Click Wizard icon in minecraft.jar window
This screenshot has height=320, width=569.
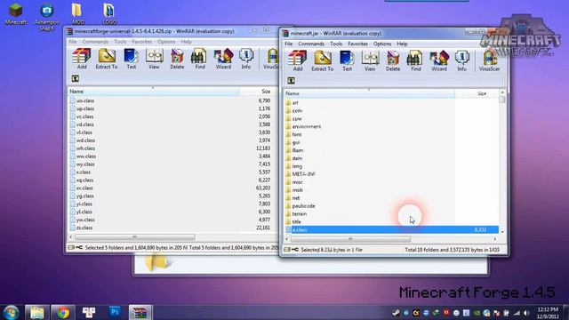tap(438, 60)
